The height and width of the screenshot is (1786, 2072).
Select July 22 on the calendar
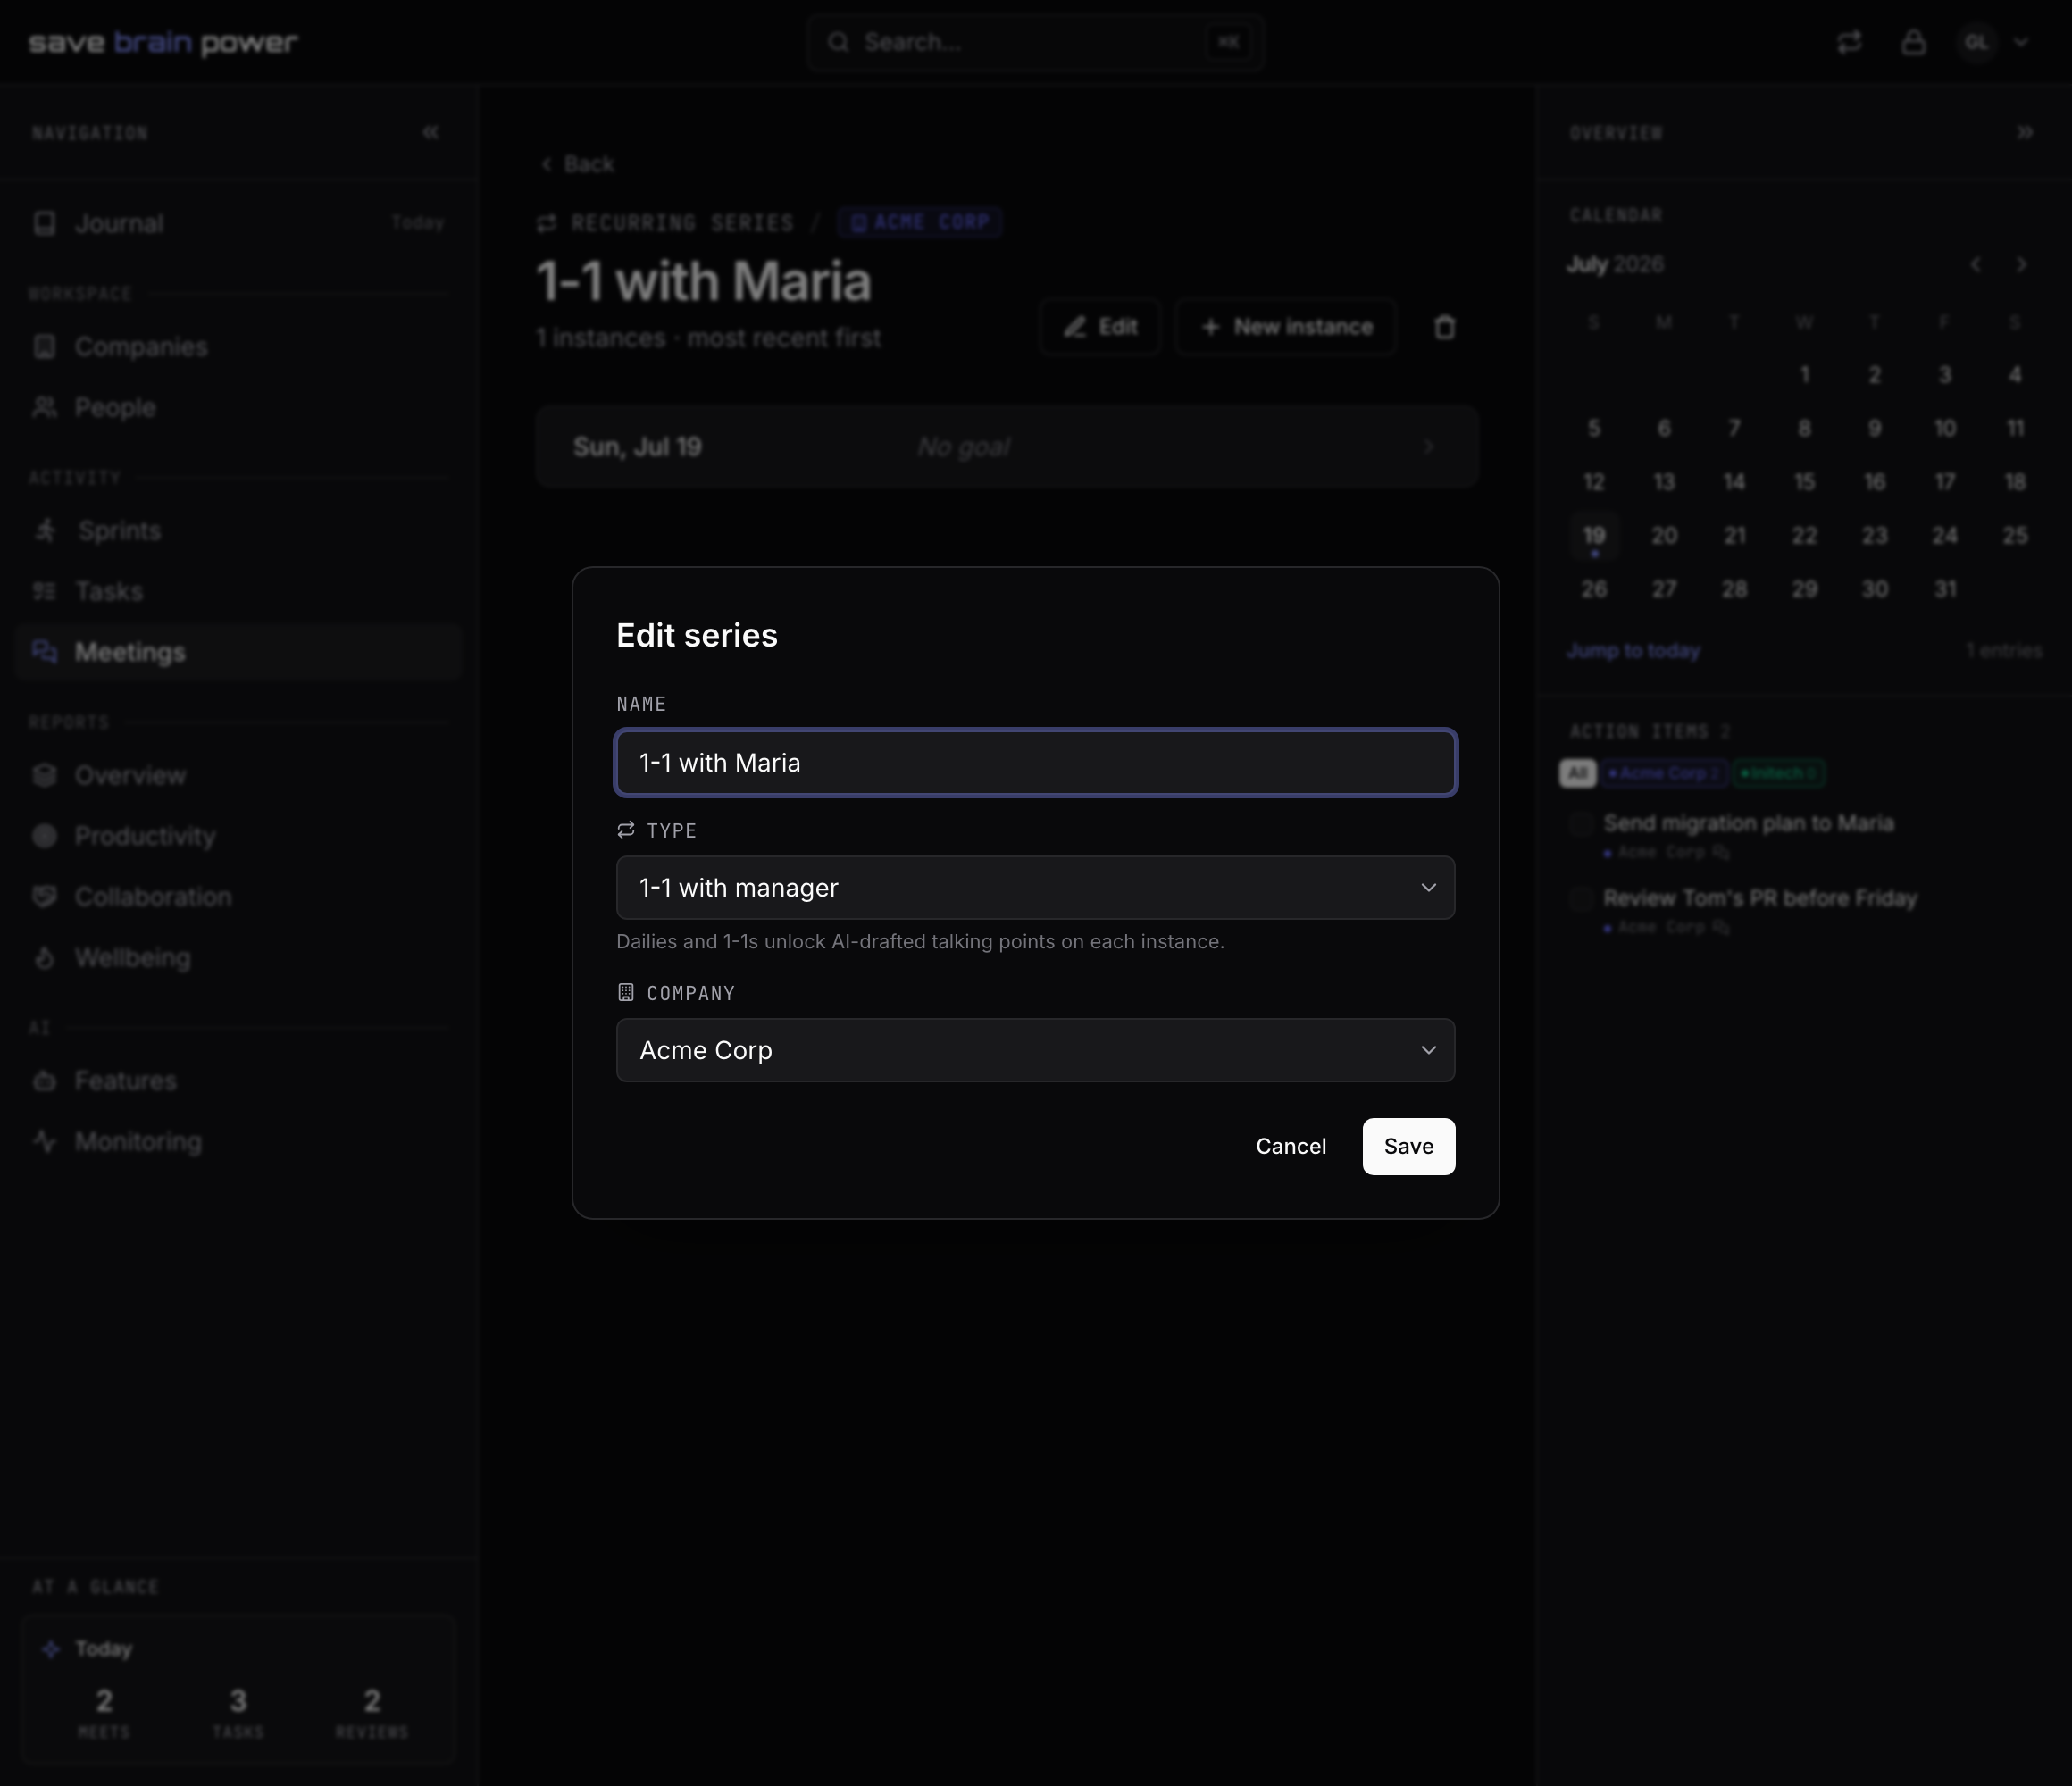pyautogui.click(x=1804, y=536)
